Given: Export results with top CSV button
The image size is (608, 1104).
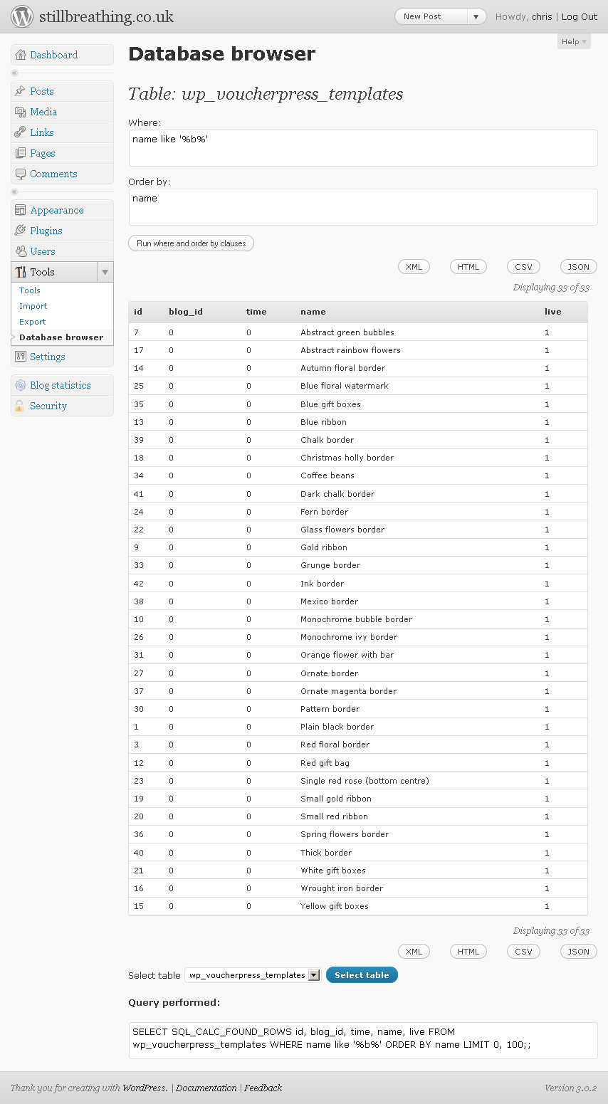Looking at the screenshot, I should [x=523, y=267].
